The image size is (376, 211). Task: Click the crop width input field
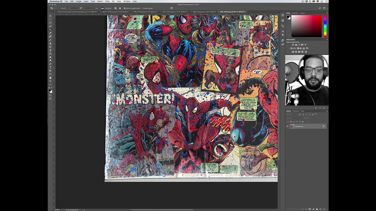[x=74, y=8]
